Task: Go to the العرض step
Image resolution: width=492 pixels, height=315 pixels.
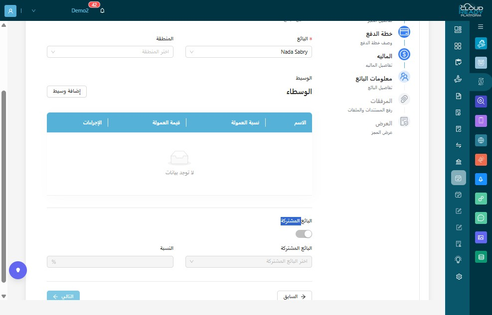Action: (384, 123)
